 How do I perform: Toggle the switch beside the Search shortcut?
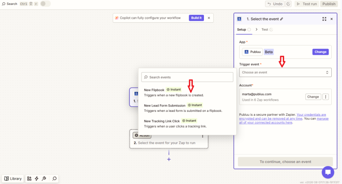[x=45, y=4]
